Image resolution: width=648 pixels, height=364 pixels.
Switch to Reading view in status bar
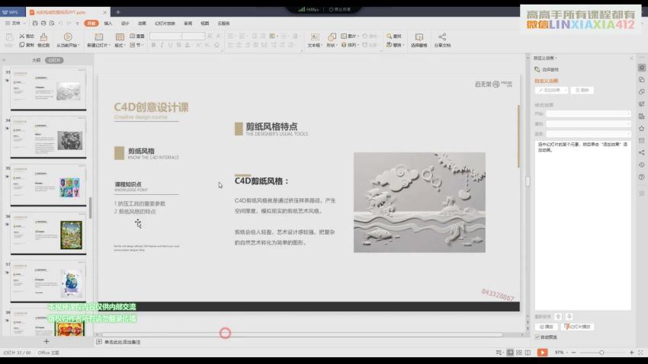click(528, 353)
